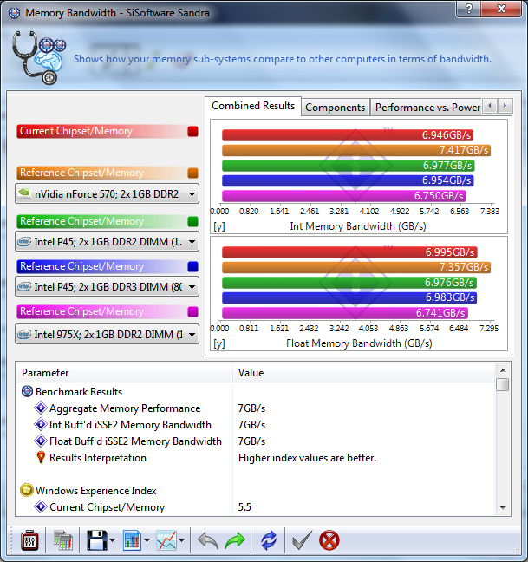Click the computer comparison toolbar icon
Image resolution: width=528 pixels, height=562 pixels.
pos(63,540)
